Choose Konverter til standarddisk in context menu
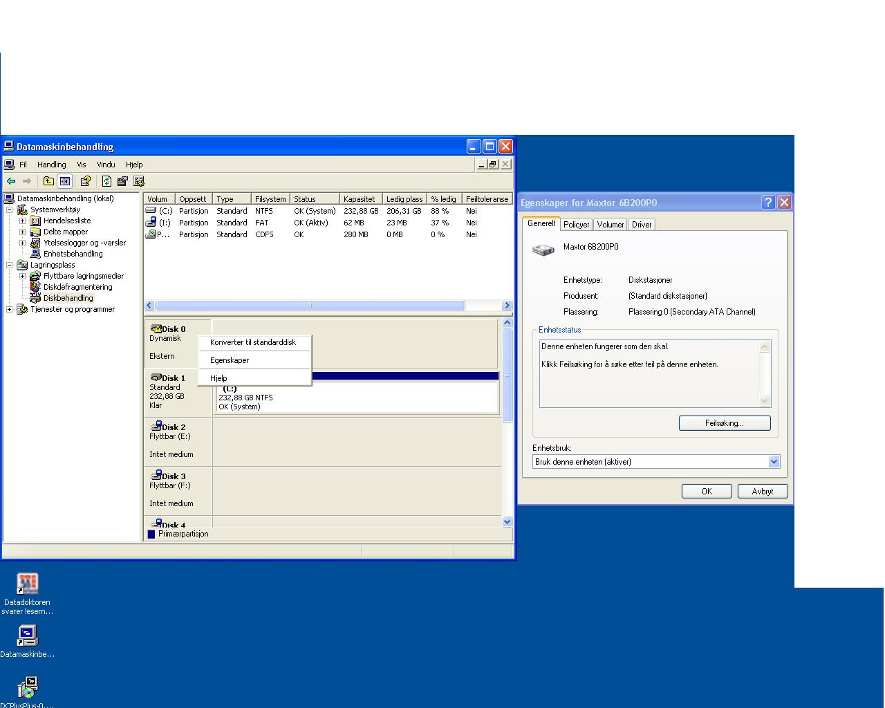 coord(253,342)
